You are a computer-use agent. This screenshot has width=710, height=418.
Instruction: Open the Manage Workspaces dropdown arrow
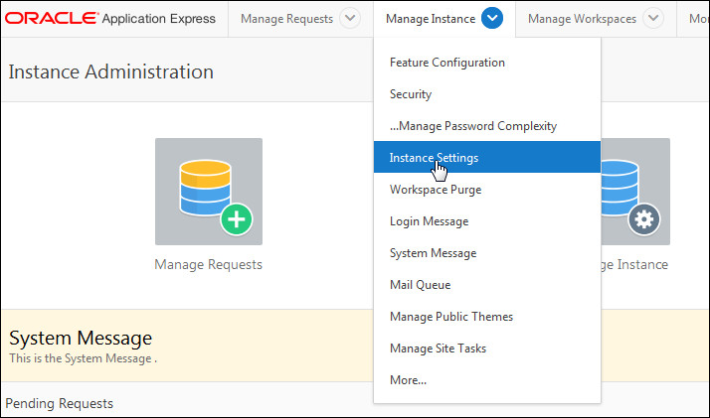[652, 19]
